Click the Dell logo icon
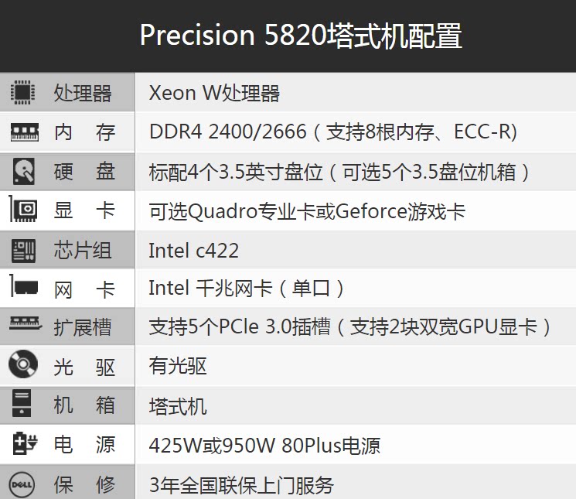 pyautogui.click(x=23, y=485)
